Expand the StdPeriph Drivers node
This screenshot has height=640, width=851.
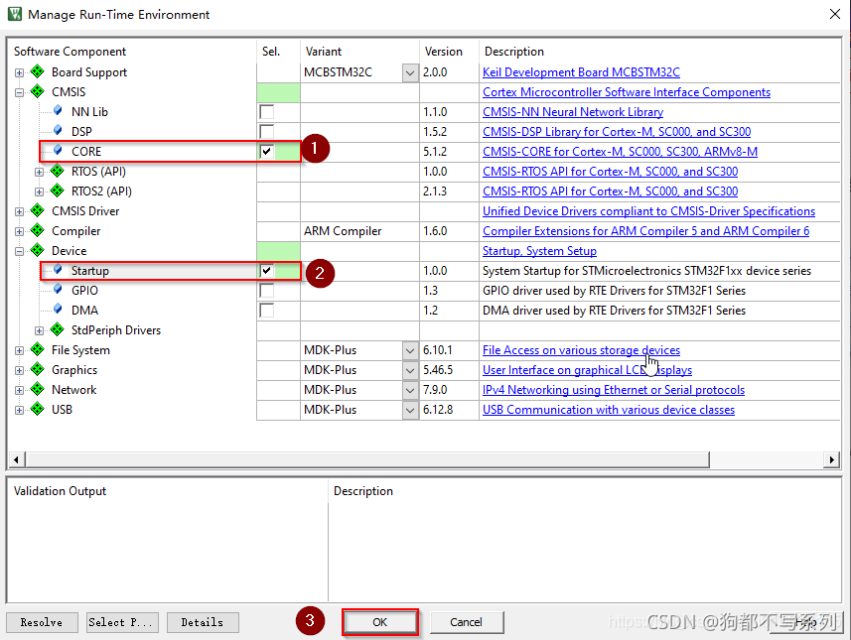click(x=39, y=330)
